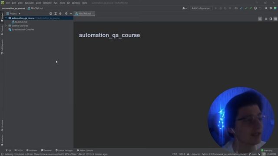The width and height of the screenshot is (278, 156).
Task: Open the View menu
Action: point(20,3)
